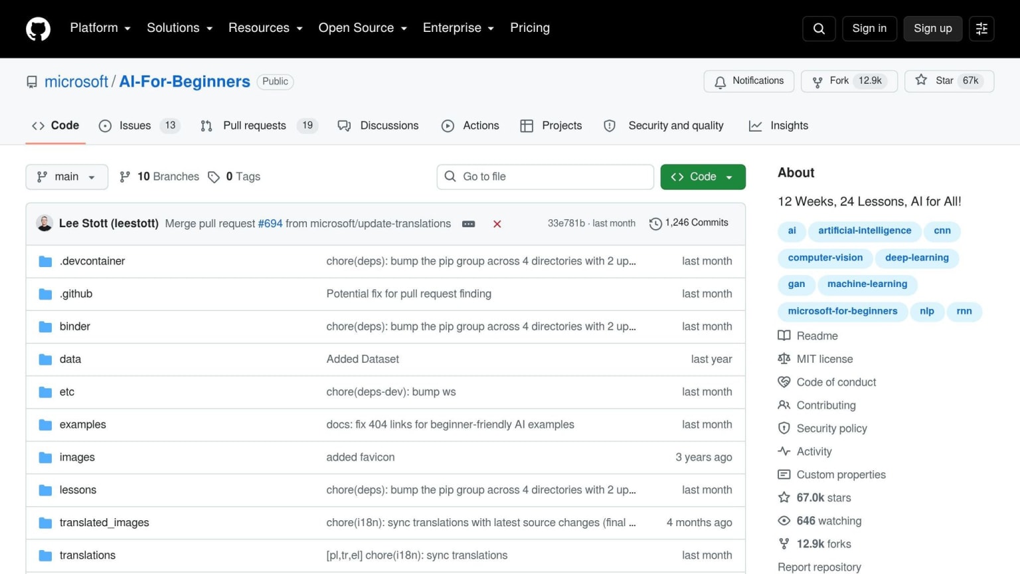Open the header appearance settings icon

[x=981, y=29]
